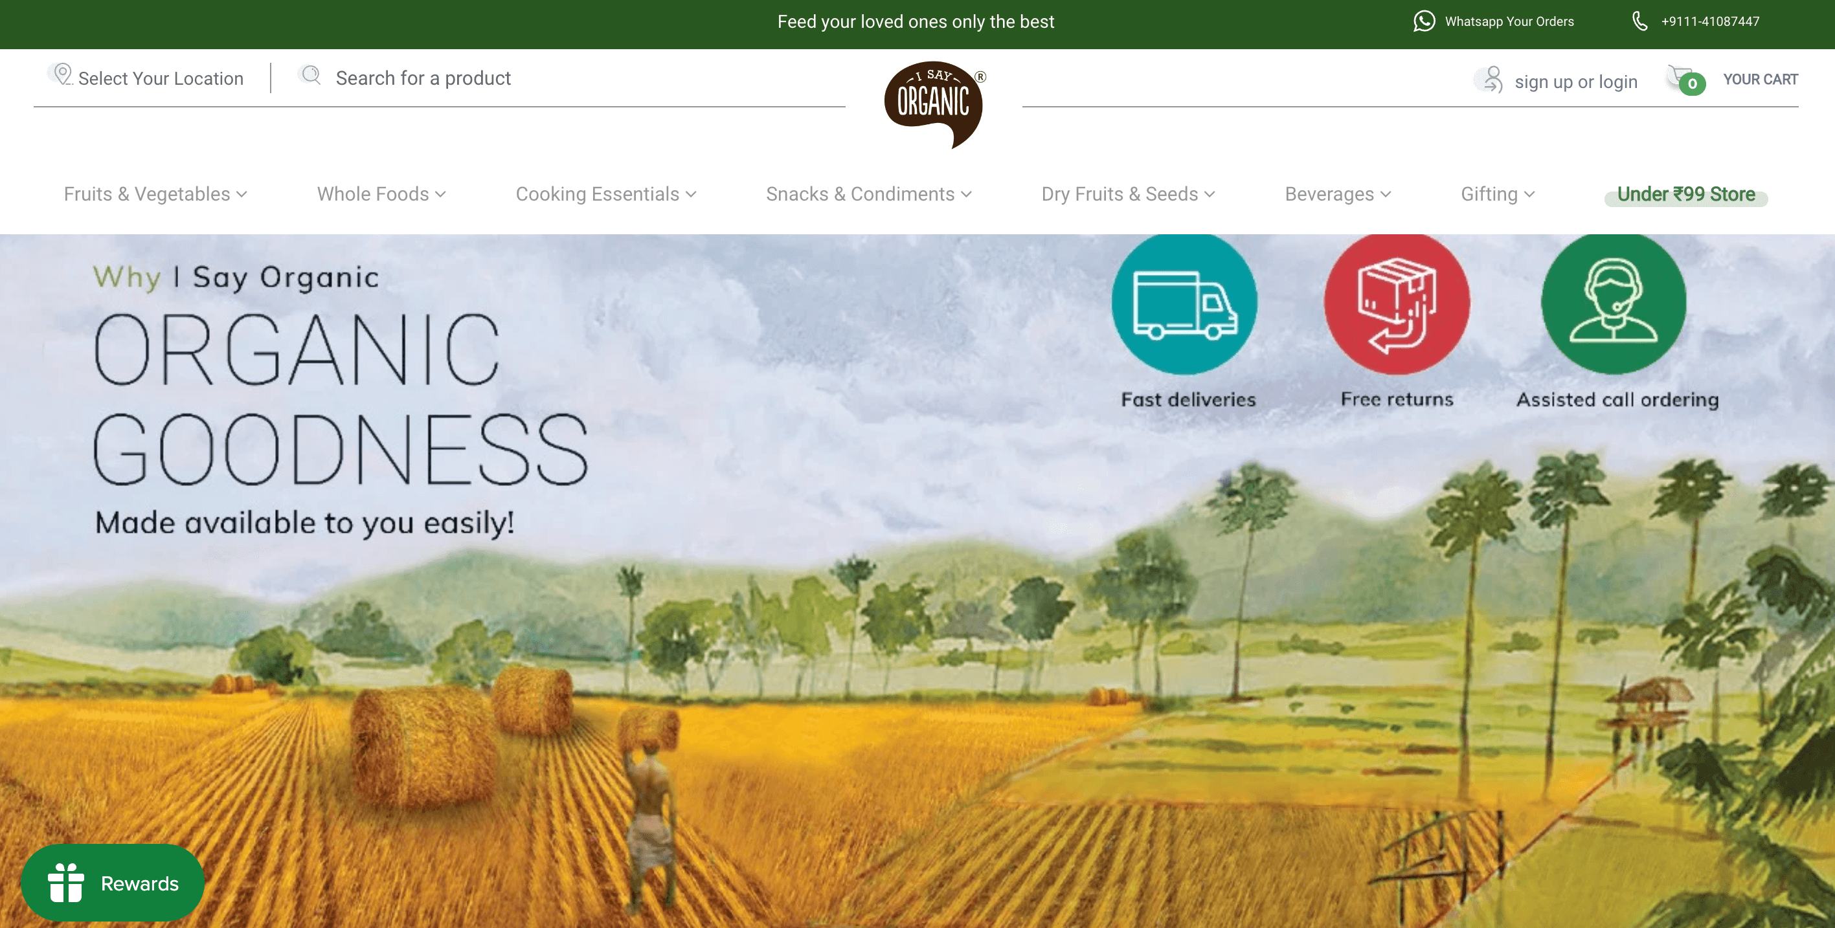Viewport: 1835px width, 928px height.
Task: Expand Beverages chevron arrow
Action: [x=1386, y=194]
